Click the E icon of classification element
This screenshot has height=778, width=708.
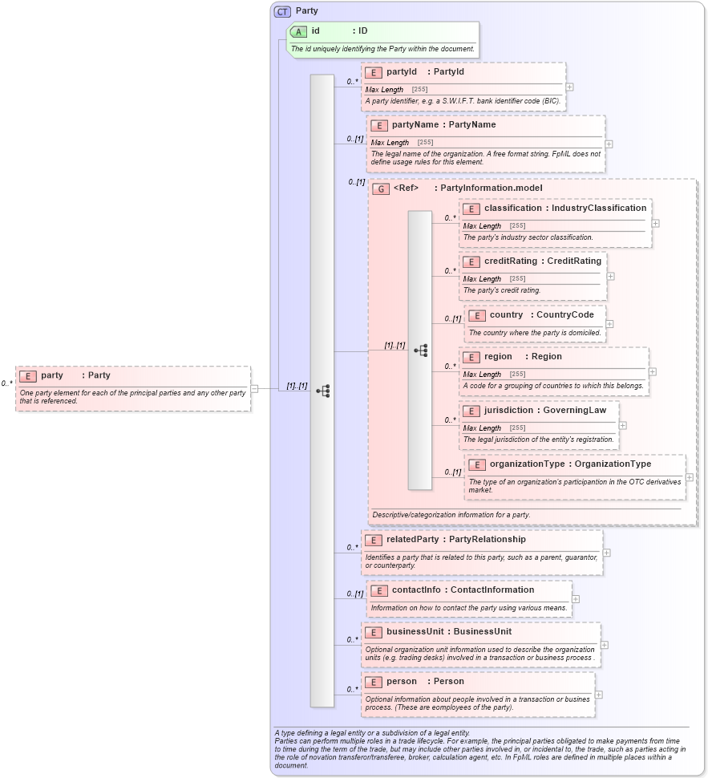point(471,209)
